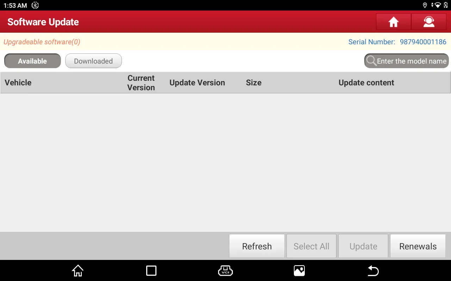Viewport: 451px width, 281px height.
Task: Switch to the Downloaded tab
Action: click(x=93, y=61)
